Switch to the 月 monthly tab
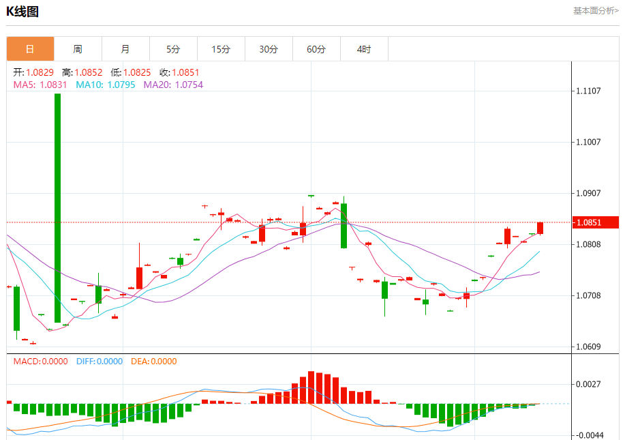The image size is (625, 440). pyautogui.click(x=125, y=49)
